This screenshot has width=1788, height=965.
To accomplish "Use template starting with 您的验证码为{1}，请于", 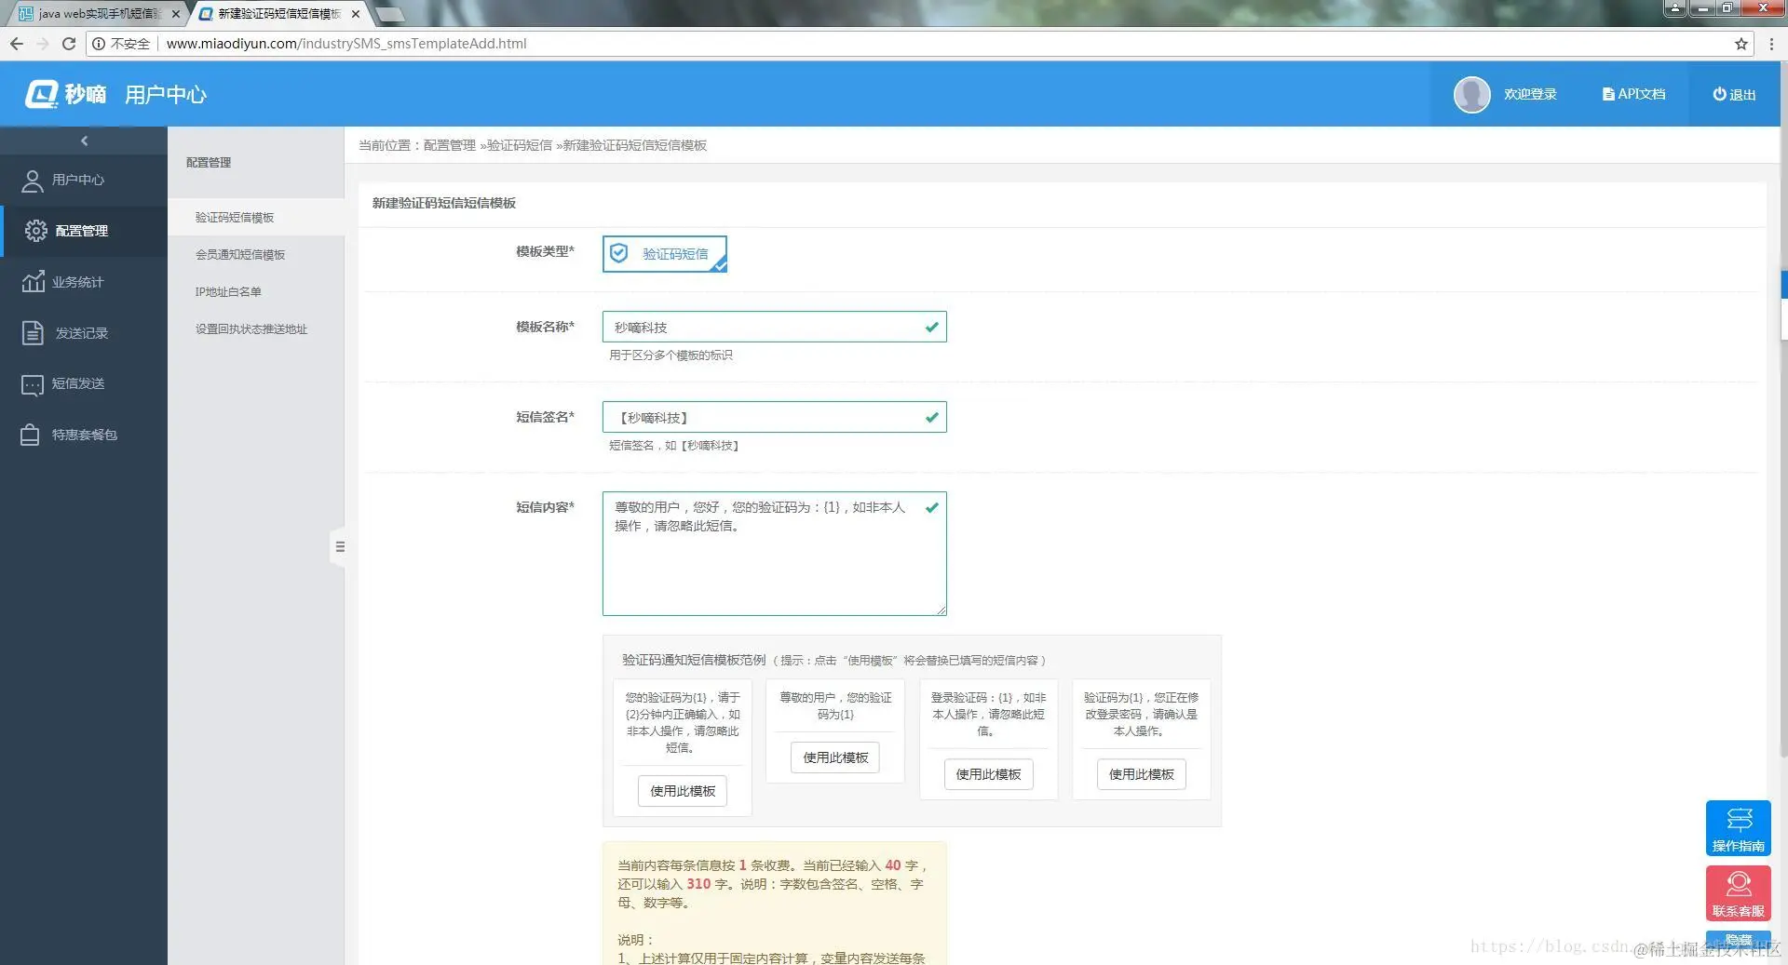I will tap(683, 791).
